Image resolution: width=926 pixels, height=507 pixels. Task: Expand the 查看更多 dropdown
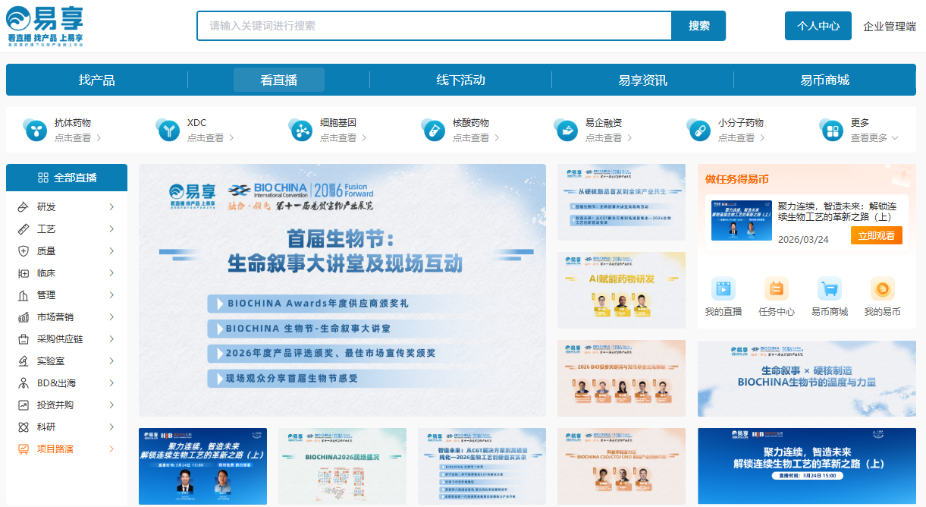tap(874, 138)
